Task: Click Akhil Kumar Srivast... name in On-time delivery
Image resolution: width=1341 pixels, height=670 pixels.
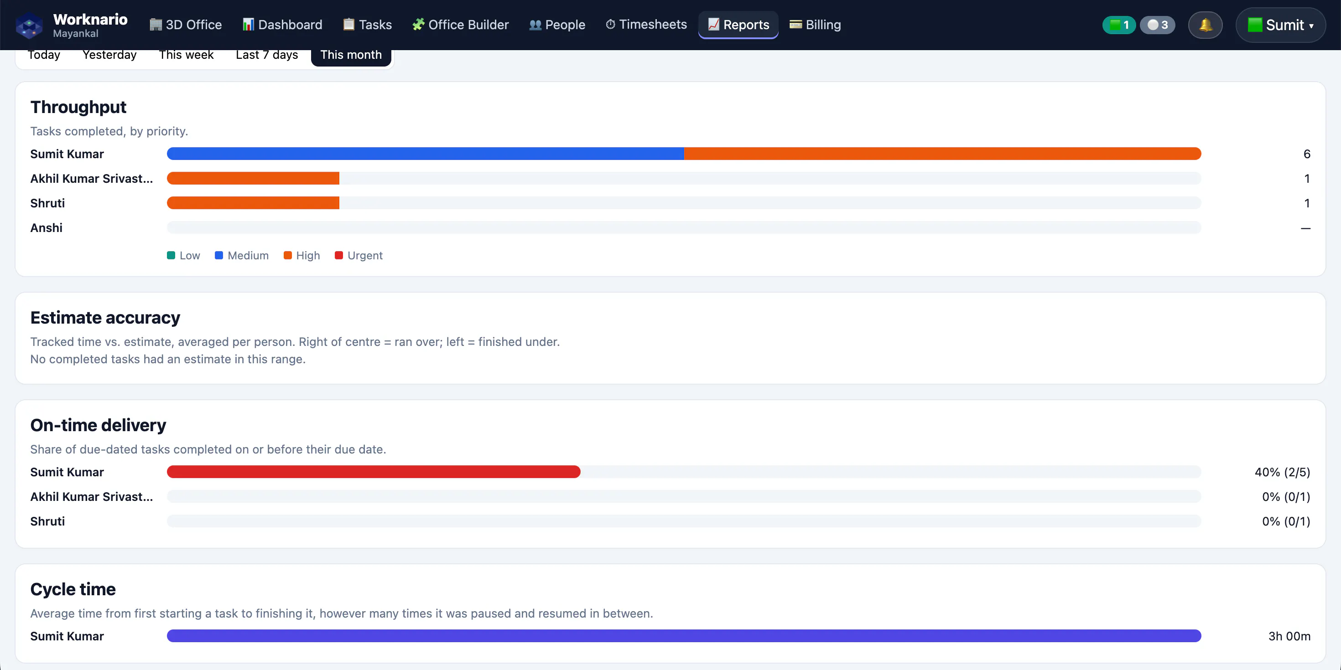Action: coord(92,497)
